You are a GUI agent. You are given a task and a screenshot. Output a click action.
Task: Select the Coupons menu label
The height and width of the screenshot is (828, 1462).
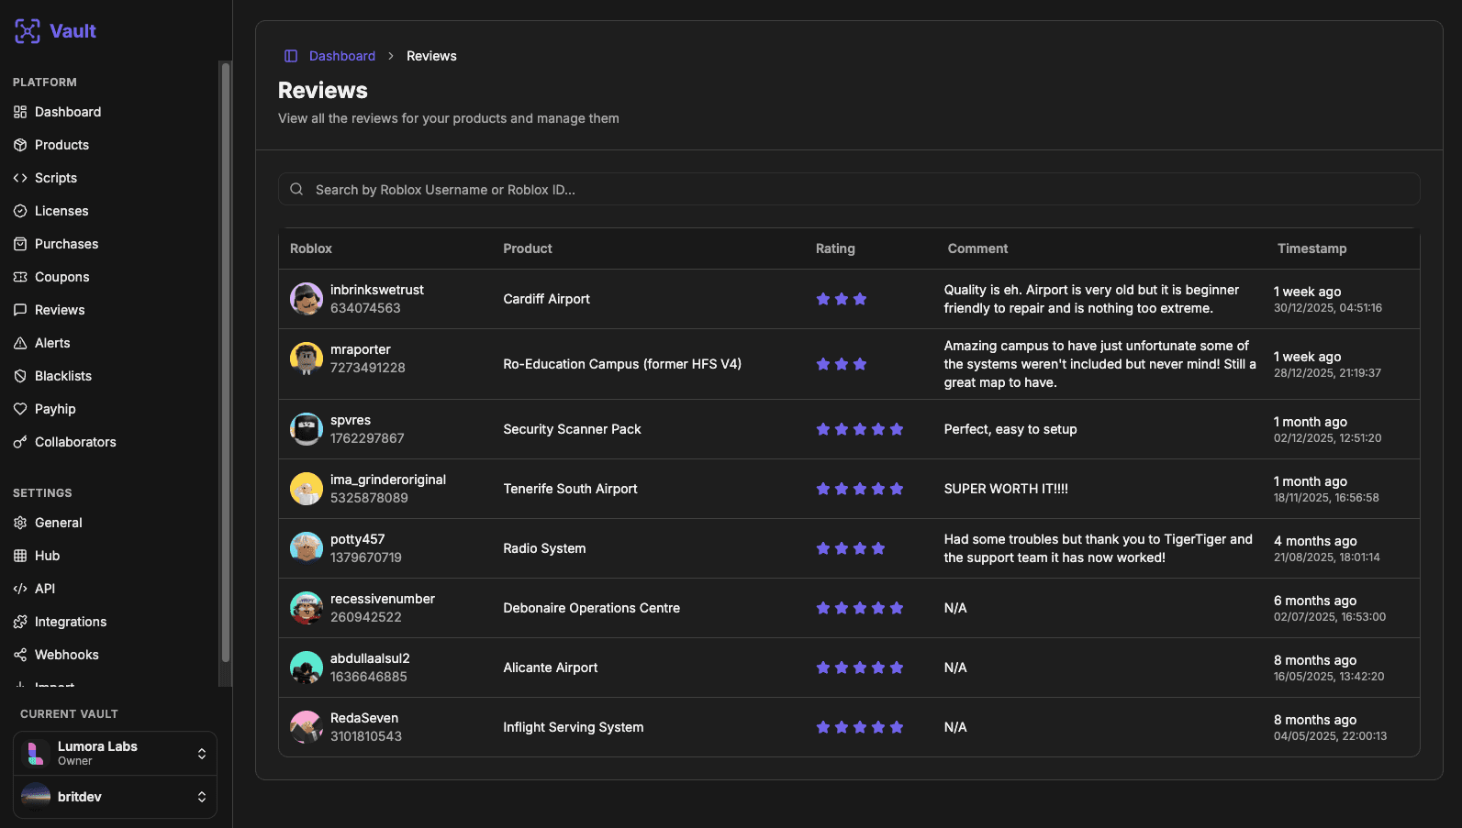coord(61,277)
